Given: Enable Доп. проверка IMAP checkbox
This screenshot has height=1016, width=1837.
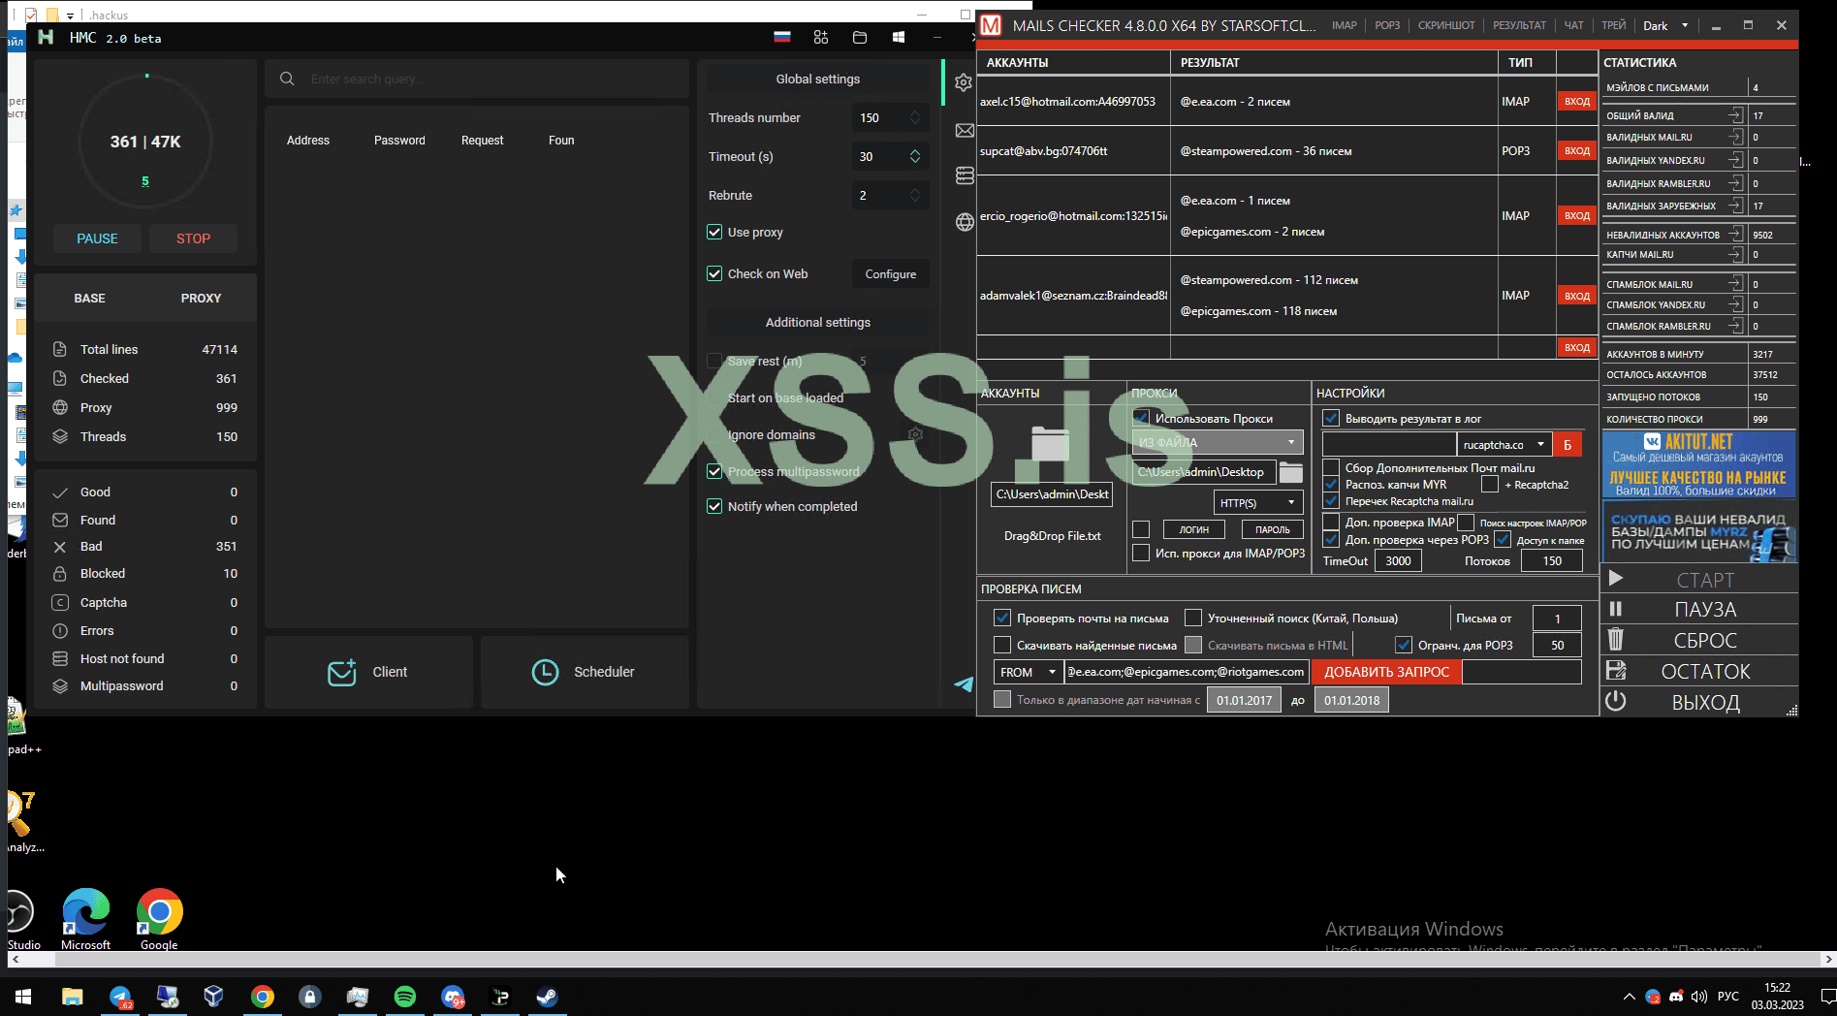Looking at the screenshot, I should 1331,523.
